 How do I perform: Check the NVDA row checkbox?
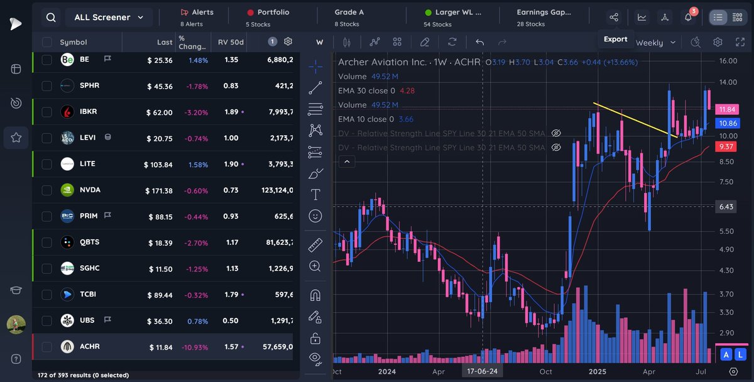point(46,190)
